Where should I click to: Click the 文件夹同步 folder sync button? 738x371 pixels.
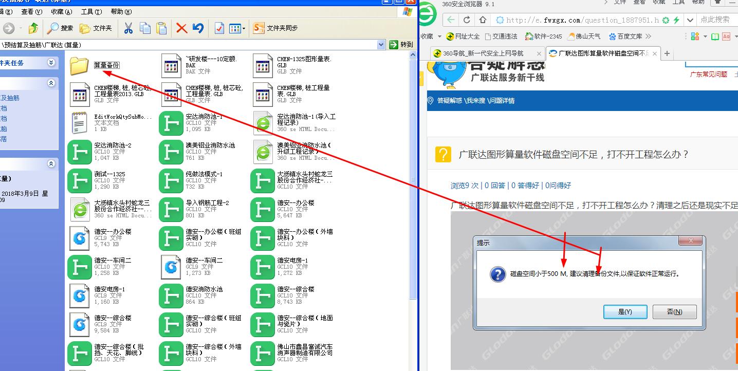click(x=275, y=28)
